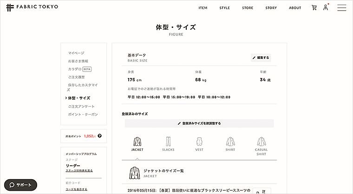Click the FABRIC TOKYO logo

pos(32,7)
